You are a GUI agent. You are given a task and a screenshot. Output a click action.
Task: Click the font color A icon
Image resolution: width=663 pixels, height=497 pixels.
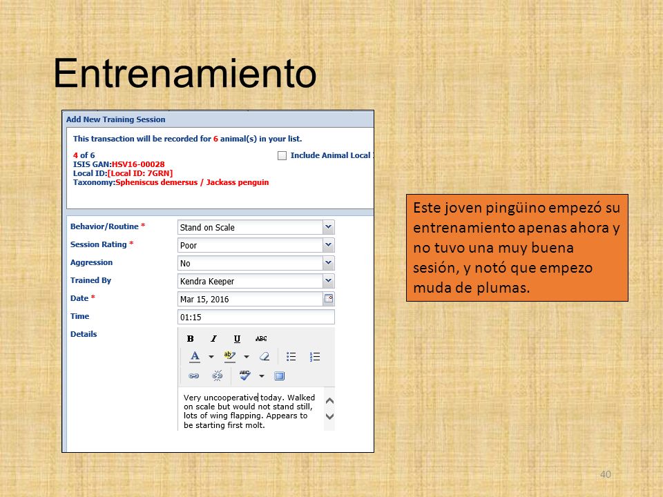195,356
